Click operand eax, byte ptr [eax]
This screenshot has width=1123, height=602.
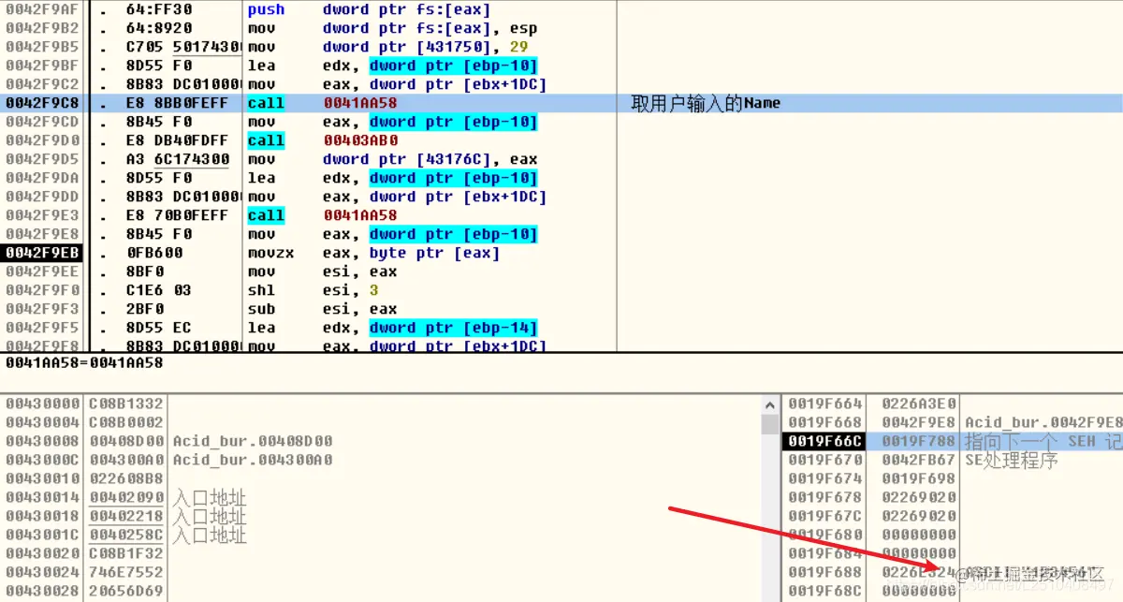pos(411,253)
